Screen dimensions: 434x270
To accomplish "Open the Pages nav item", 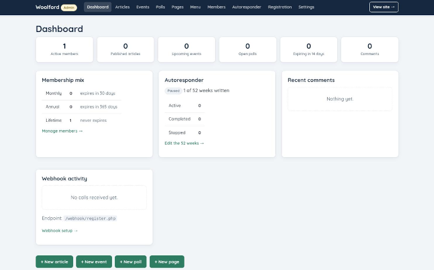I will coord(177,7).
